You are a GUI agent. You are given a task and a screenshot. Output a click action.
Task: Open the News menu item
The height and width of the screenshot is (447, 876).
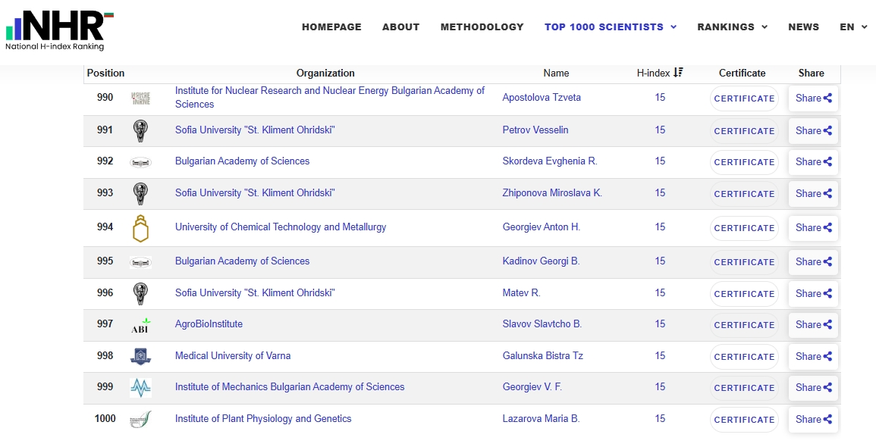pos(803,27)
